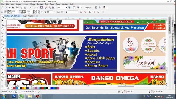
Task: Click the Print icon
Action: coord(13,7)
